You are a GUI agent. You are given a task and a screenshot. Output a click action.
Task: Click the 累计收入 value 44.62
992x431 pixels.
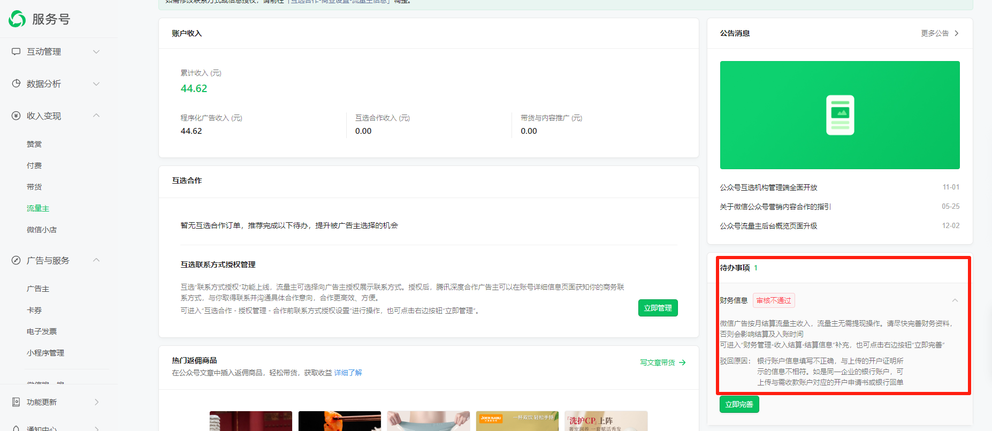[194, 88]
